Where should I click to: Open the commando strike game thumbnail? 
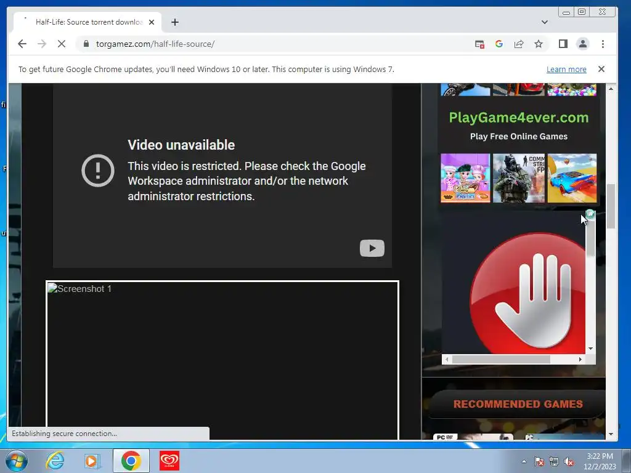pyautogui.click(x=518, y=178)
